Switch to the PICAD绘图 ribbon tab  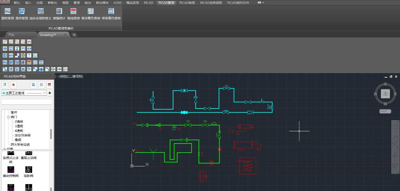pos(187,3)
